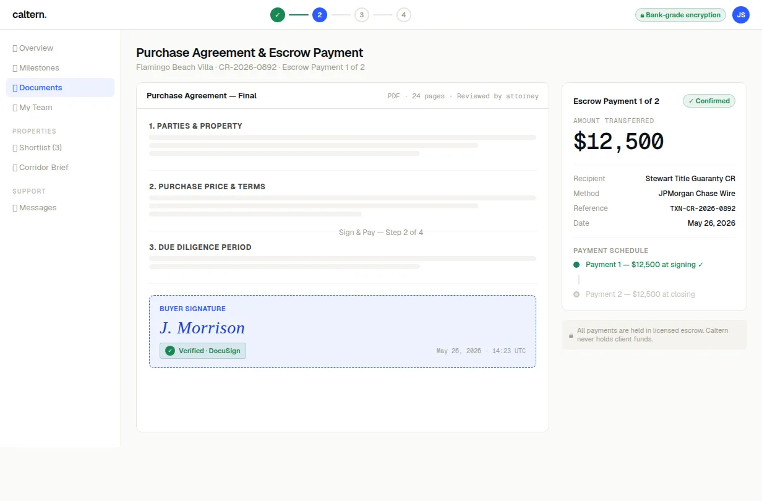Click section heading 1. PARTIES & PROPERTY
Viewport: 762px width, 501px height.
coord(195,126)
